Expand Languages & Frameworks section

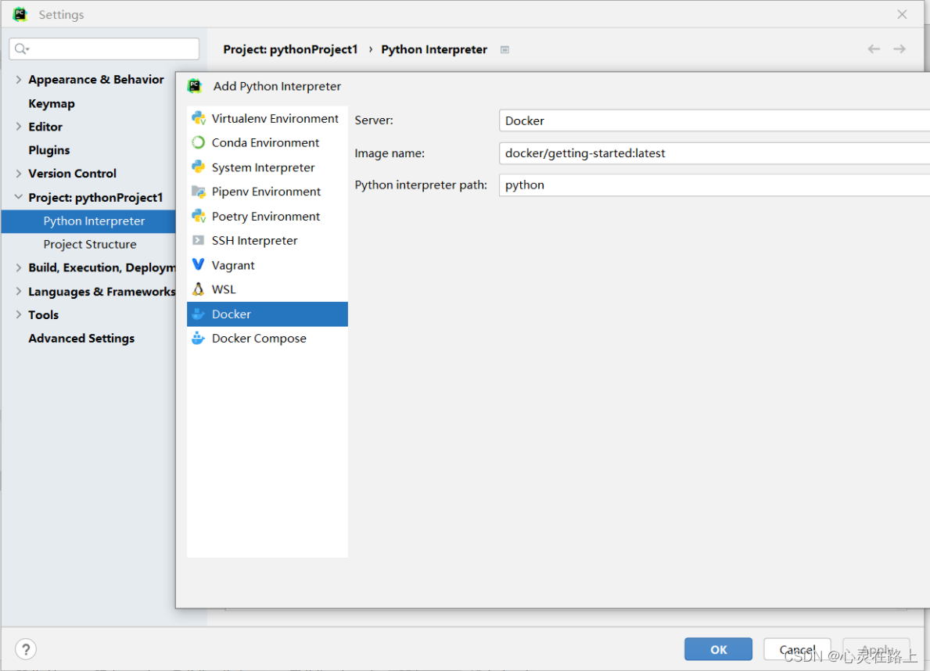coord(19,291)
